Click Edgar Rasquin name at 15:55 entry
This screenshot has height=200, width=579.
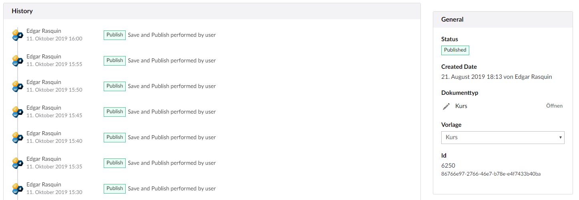coord(44,56)
